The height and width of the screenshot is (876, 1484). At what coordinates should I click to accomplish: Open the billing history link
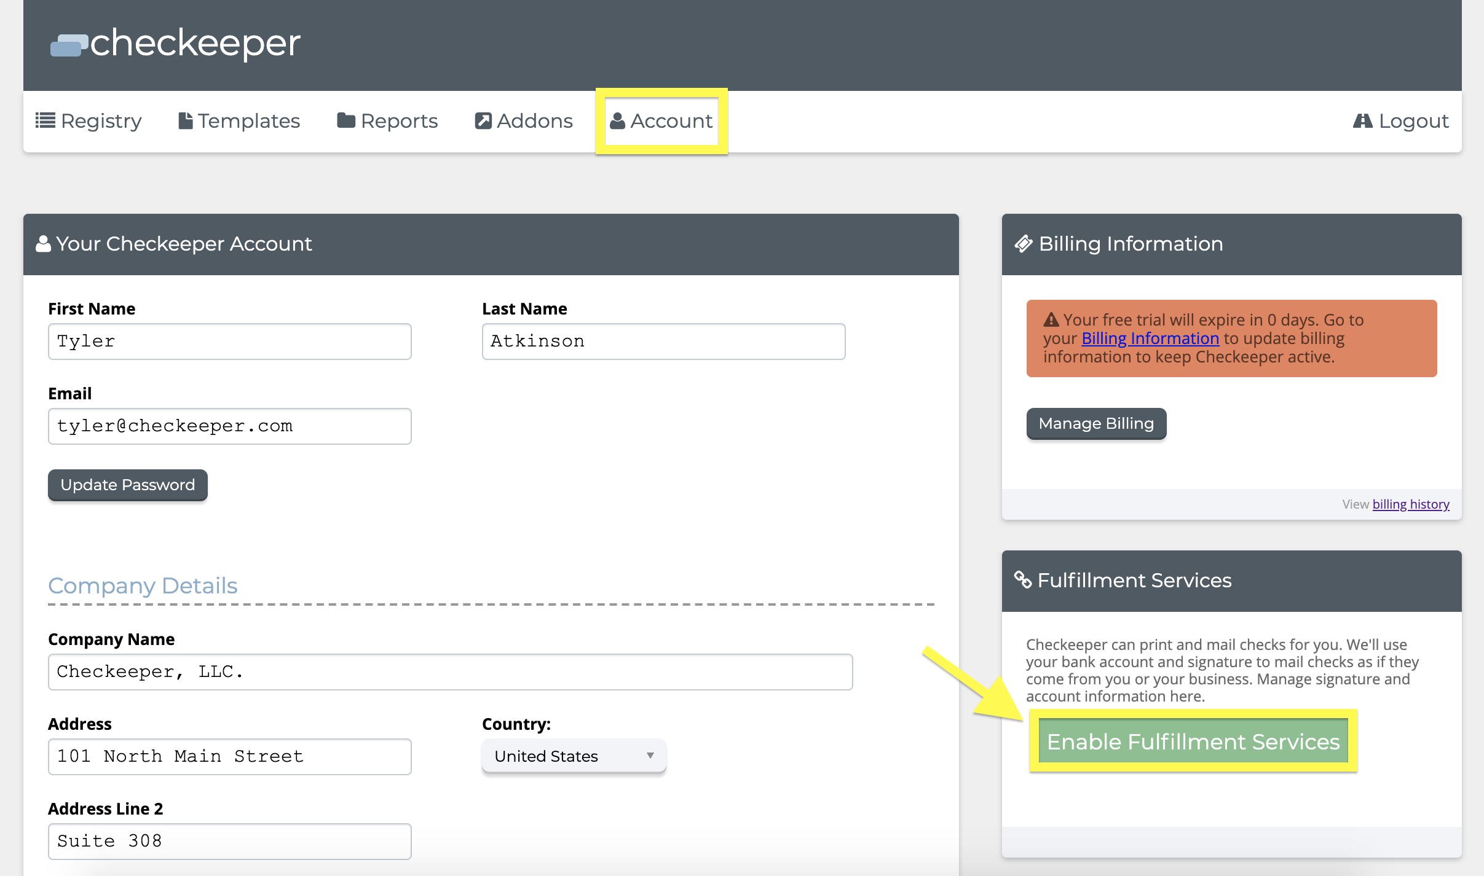(x=1411, y=504)
